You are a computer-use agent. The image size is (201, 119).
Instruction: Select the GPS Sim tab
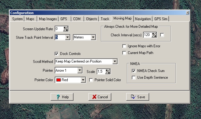[x=161, y=19]
